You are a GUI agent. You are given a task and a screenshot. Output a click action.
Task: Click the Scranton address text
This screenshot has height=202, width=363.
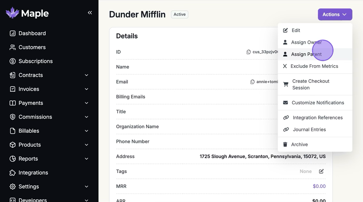coord(263,156)
